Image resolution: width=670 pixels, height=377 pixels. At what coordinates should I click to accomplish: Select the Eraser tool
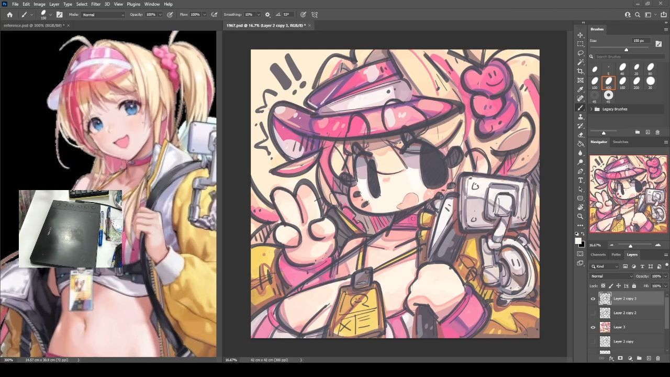point(580,135)
